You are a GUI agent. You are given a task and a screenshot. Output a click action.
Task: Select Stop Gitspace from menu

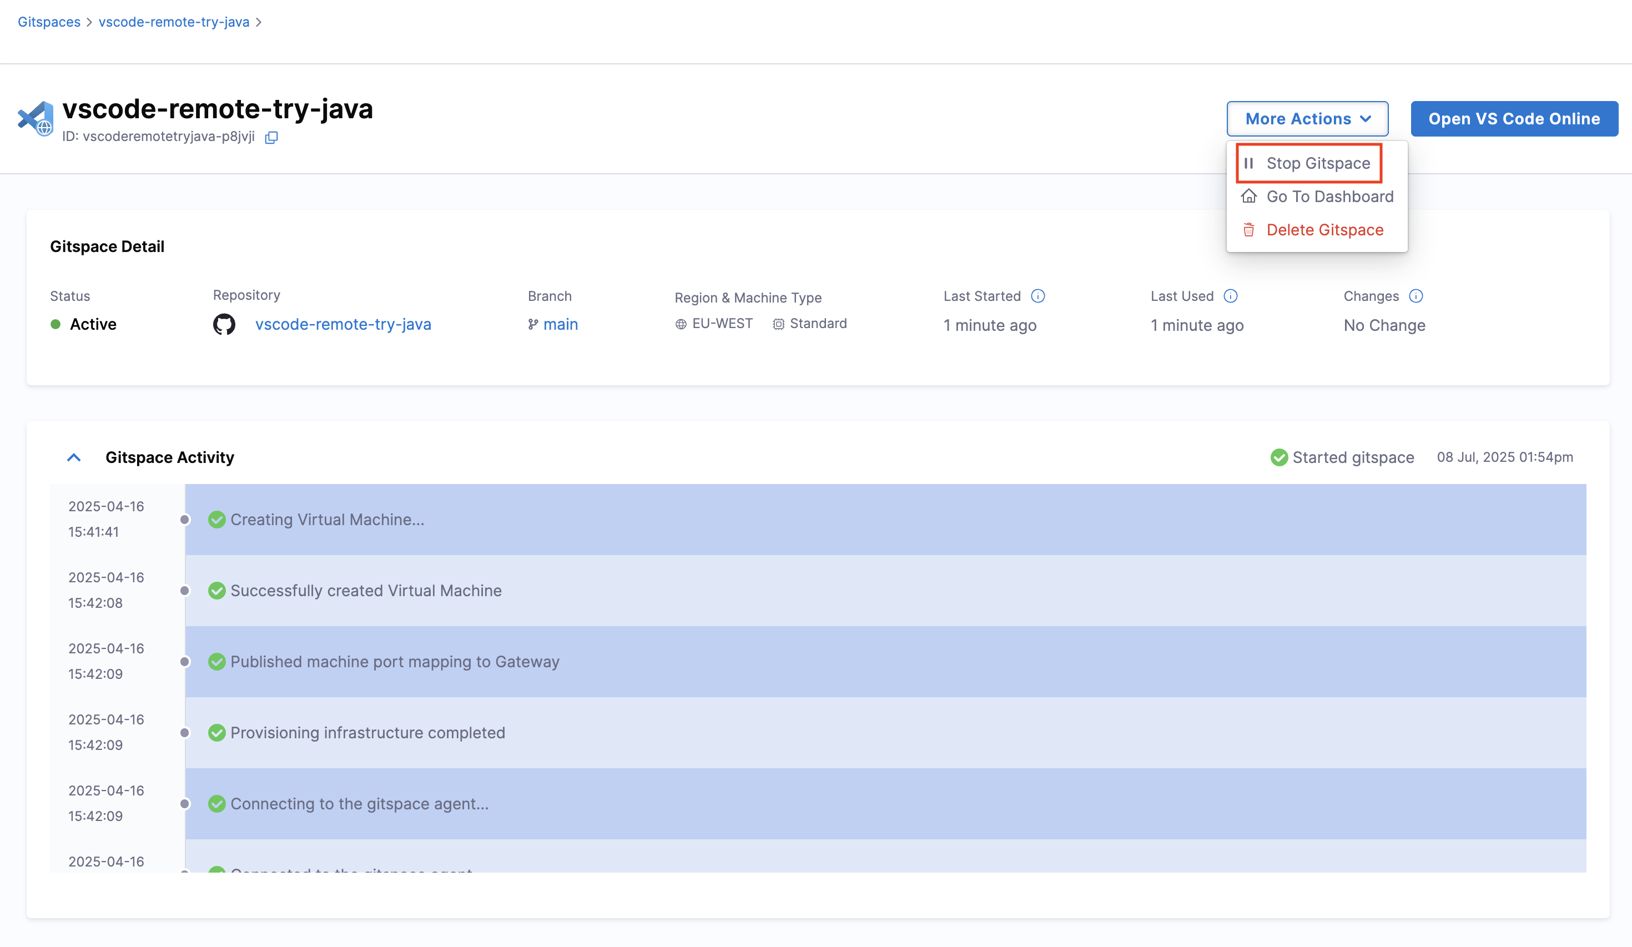(1317, 163)
